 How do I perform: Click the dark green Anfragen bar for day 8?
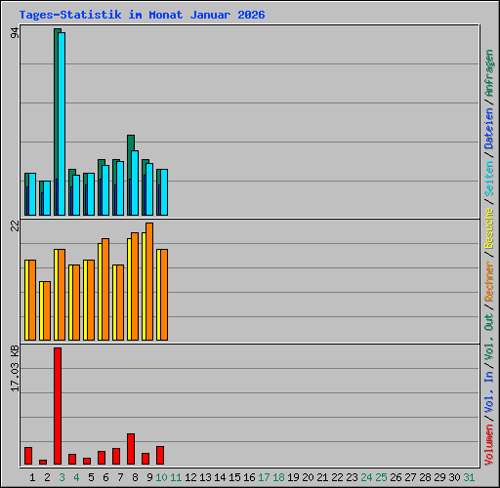130,158
